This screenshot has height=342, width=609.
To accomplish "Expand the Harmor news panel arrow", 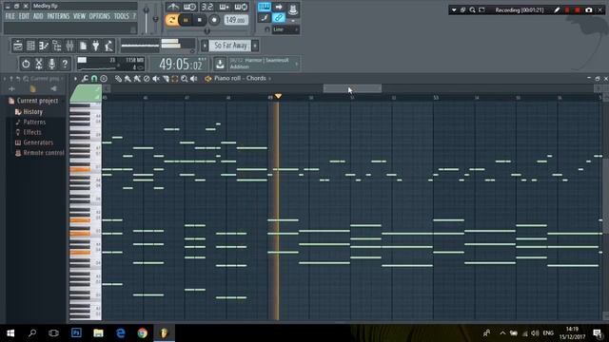I will click(297, 64).
